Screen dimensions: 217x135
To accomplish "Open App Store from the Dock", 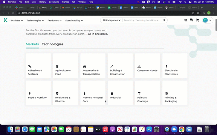I will point(149,129).
